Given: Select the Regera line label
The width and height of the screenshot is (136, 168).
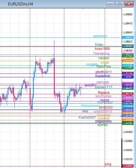Looking at the screenshot, I should pos(104,92).
